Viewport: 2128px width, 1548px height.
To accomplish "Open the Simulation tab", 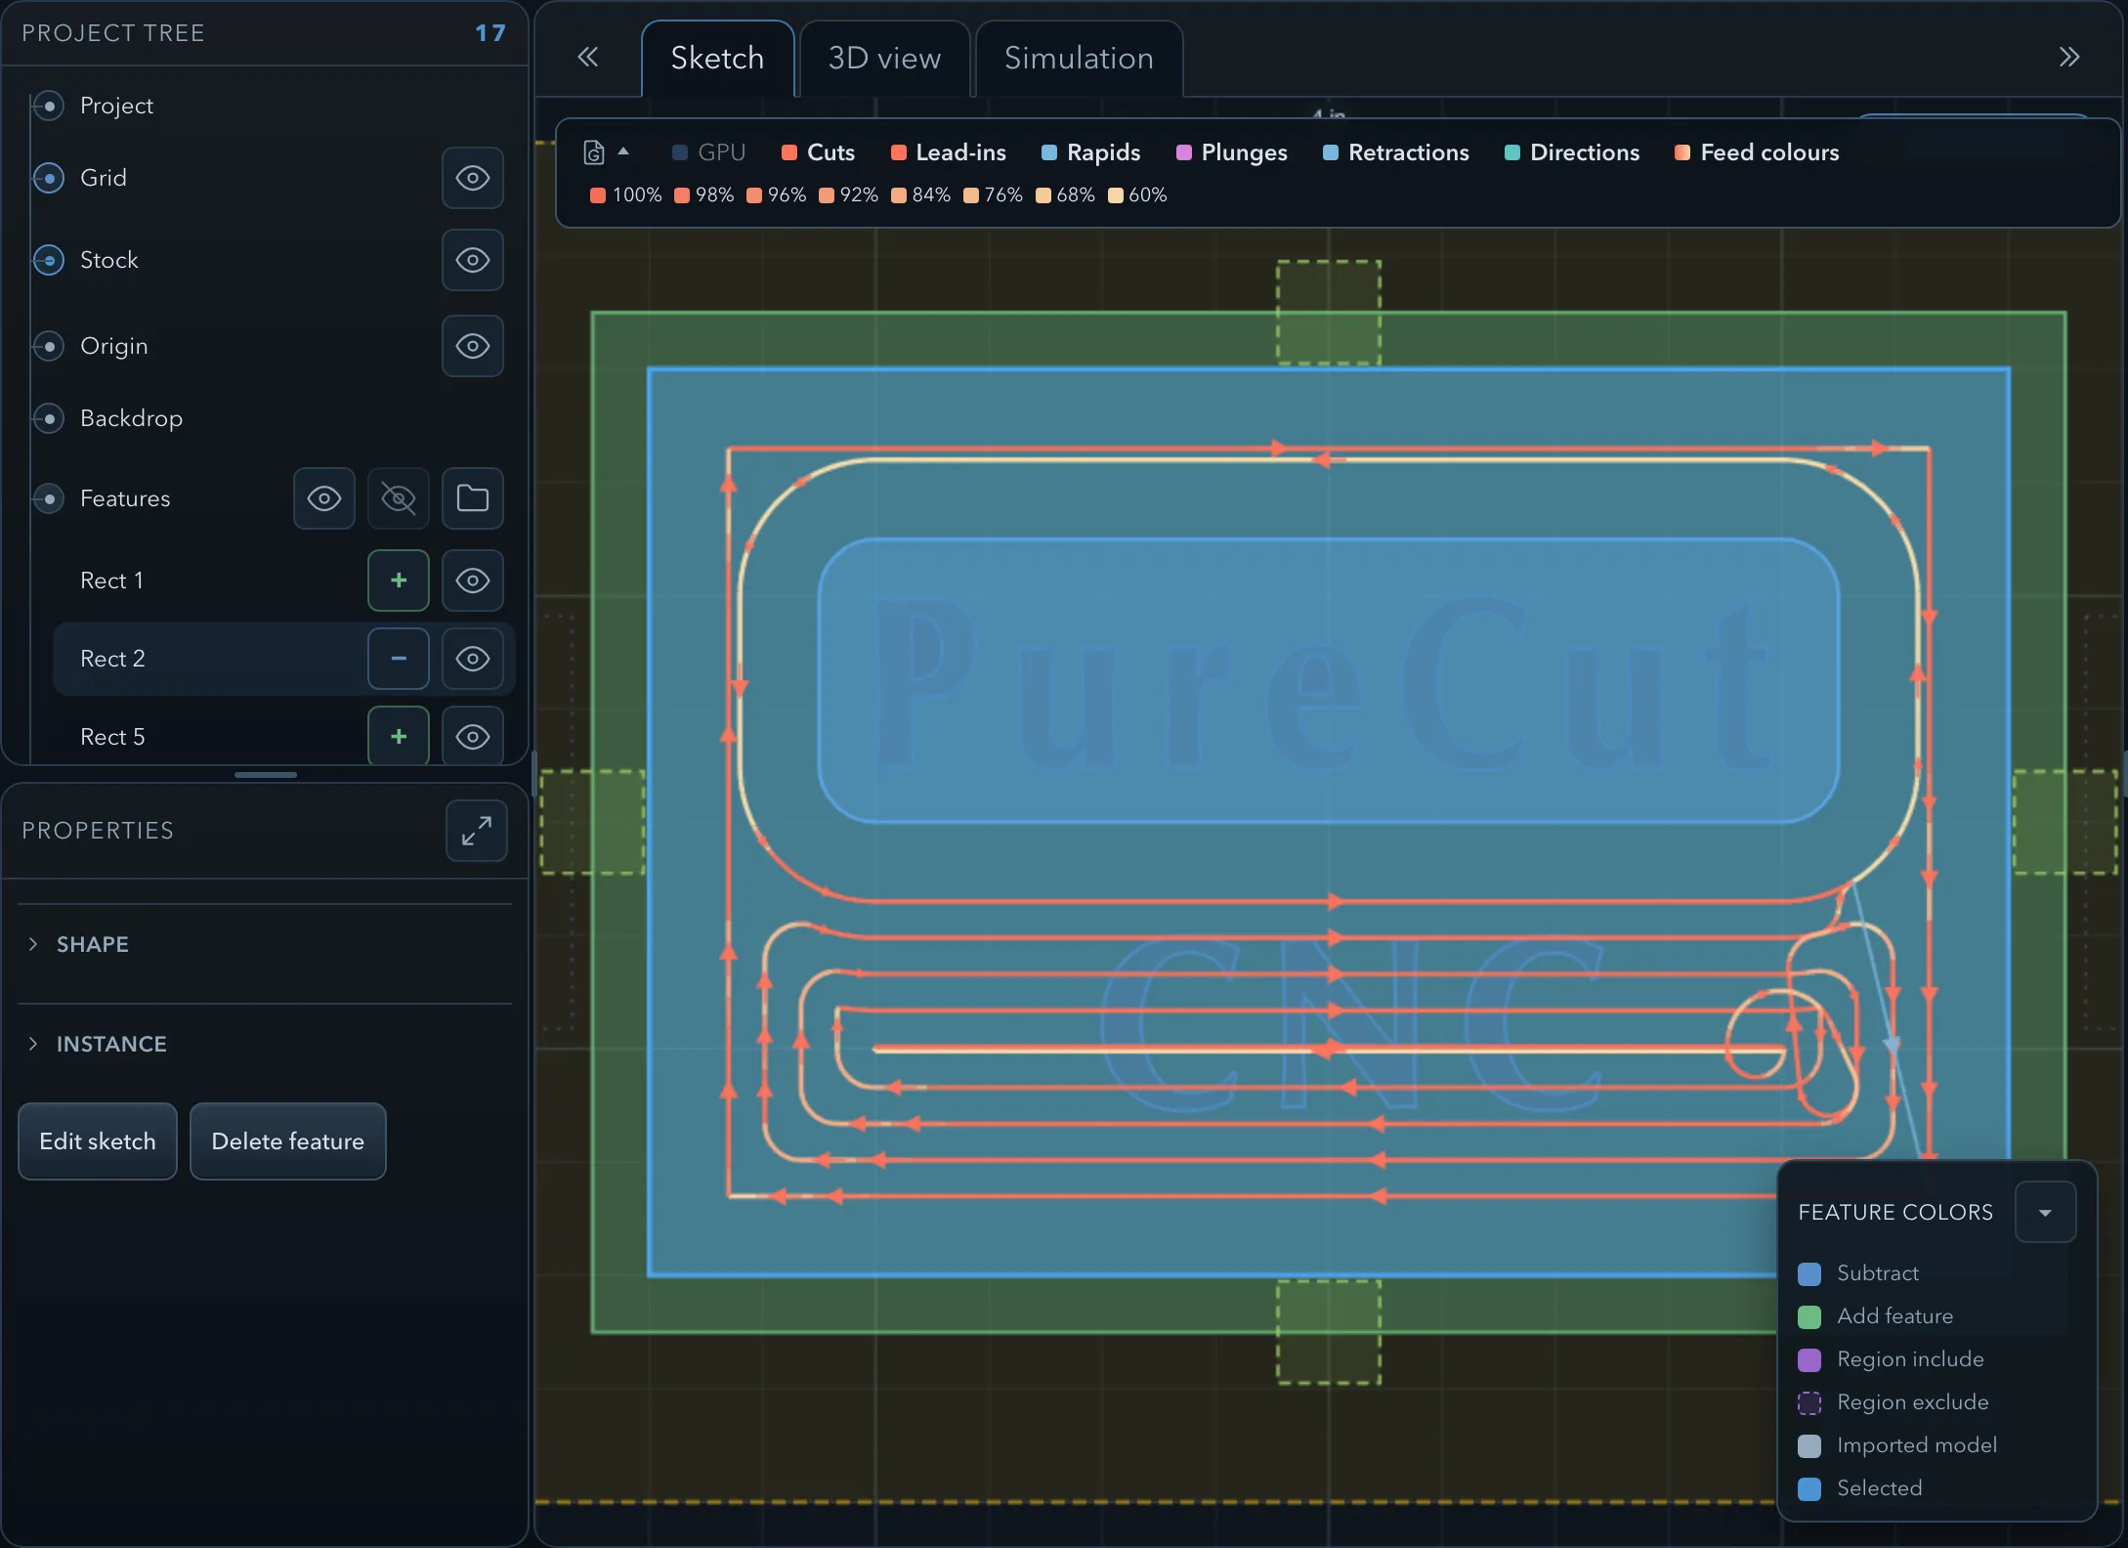I will pos(1079,59).
